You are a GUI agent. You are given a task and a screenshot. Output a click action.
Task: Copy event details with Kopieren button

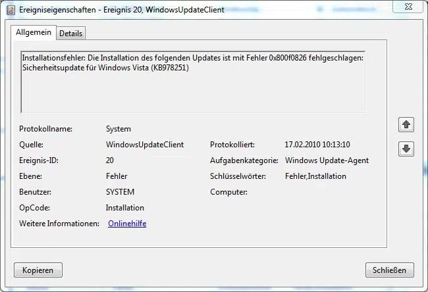coord(38,270)
